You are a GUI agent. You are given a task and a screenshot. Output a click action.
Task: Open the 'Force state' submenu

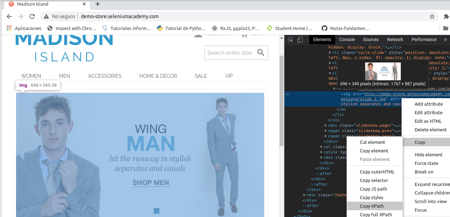click(x=426, y=163)
